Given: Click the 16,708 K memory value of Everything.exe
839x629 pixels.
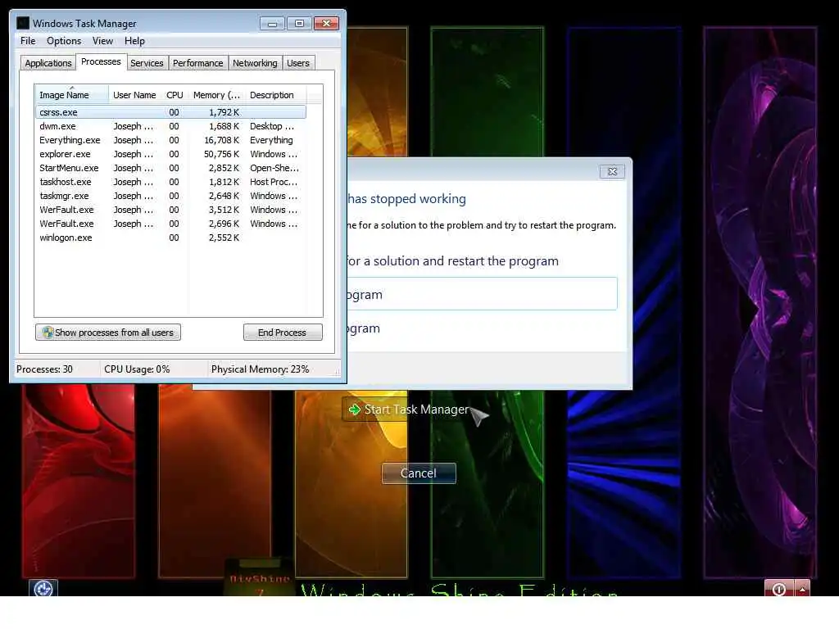Looking at the screenshot, I should coord(221,140).
